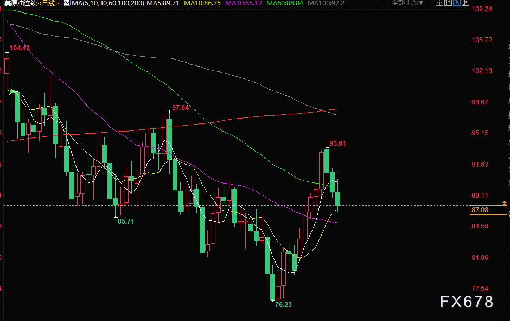This screenshot has height=321, width=510.
Task: Click the small arrow marker above 87.08 tag
Action: (505, 203)
